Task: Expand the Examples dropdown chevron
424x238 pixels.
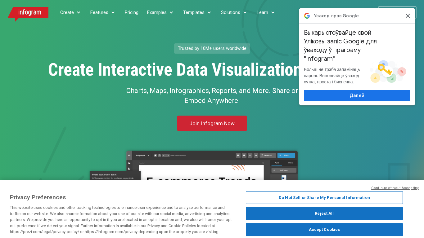Action: point(171,12)
